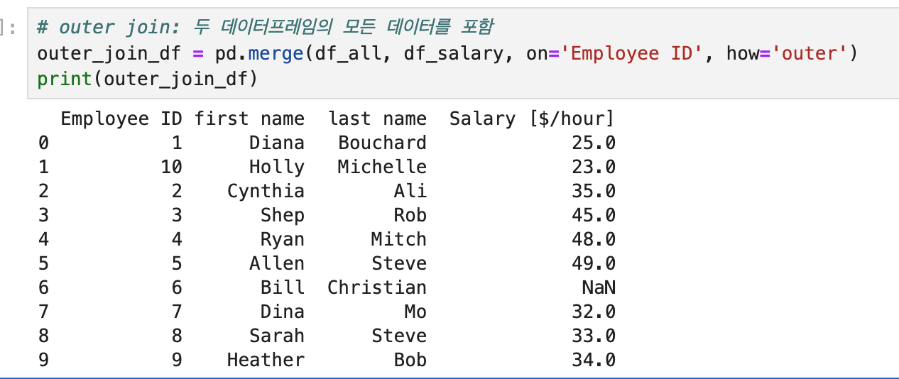This screenshot has height=379, width=899.
Task: Click last name 'Mitch'
Action: point(399,239)
